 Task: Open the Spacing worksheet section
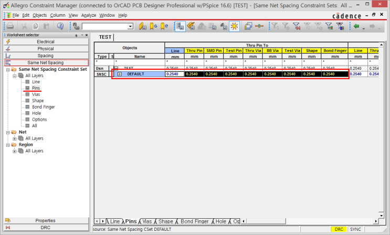(x=46, y=56)
